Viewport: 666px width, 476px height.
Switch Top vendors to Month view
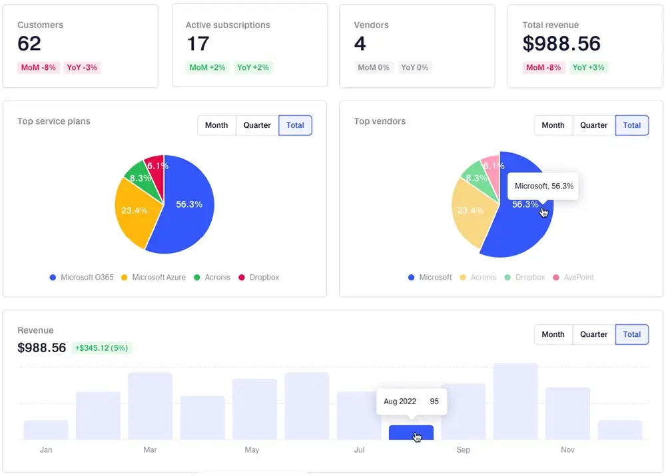point(553,125)
